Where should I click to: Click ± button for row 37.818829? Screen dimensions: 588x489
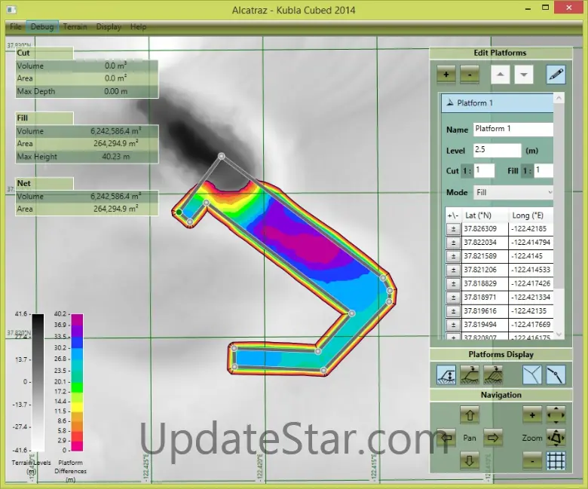[x=453, y=283]
